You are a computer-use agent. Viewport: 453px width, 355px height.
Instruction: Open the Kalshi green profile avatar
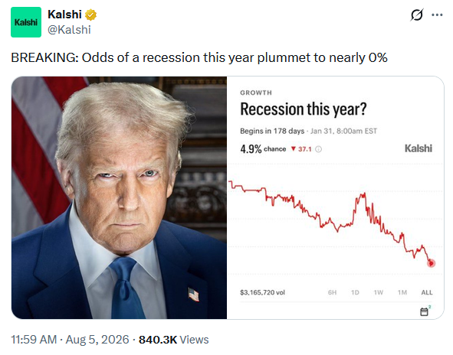(x=26, y=22)
